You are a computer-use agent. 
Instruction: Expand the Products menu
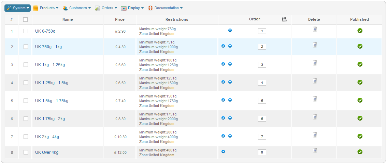pos(46,8)
